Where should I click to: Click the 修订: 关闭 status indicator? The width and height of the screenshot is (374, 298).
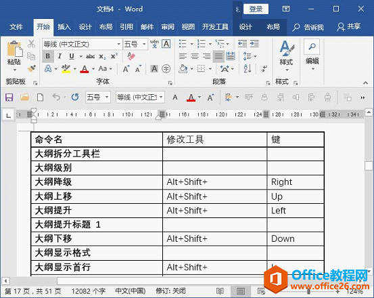click(170, 291)
